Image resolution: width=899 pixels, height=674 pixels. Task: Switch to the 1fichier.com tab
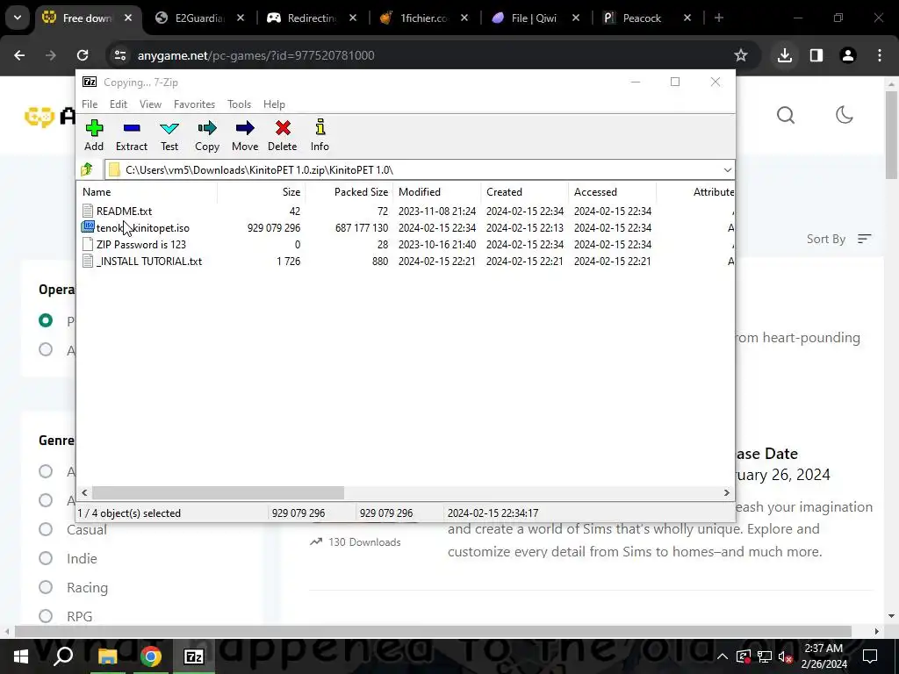pyautogui.click(x=424, y=18)
